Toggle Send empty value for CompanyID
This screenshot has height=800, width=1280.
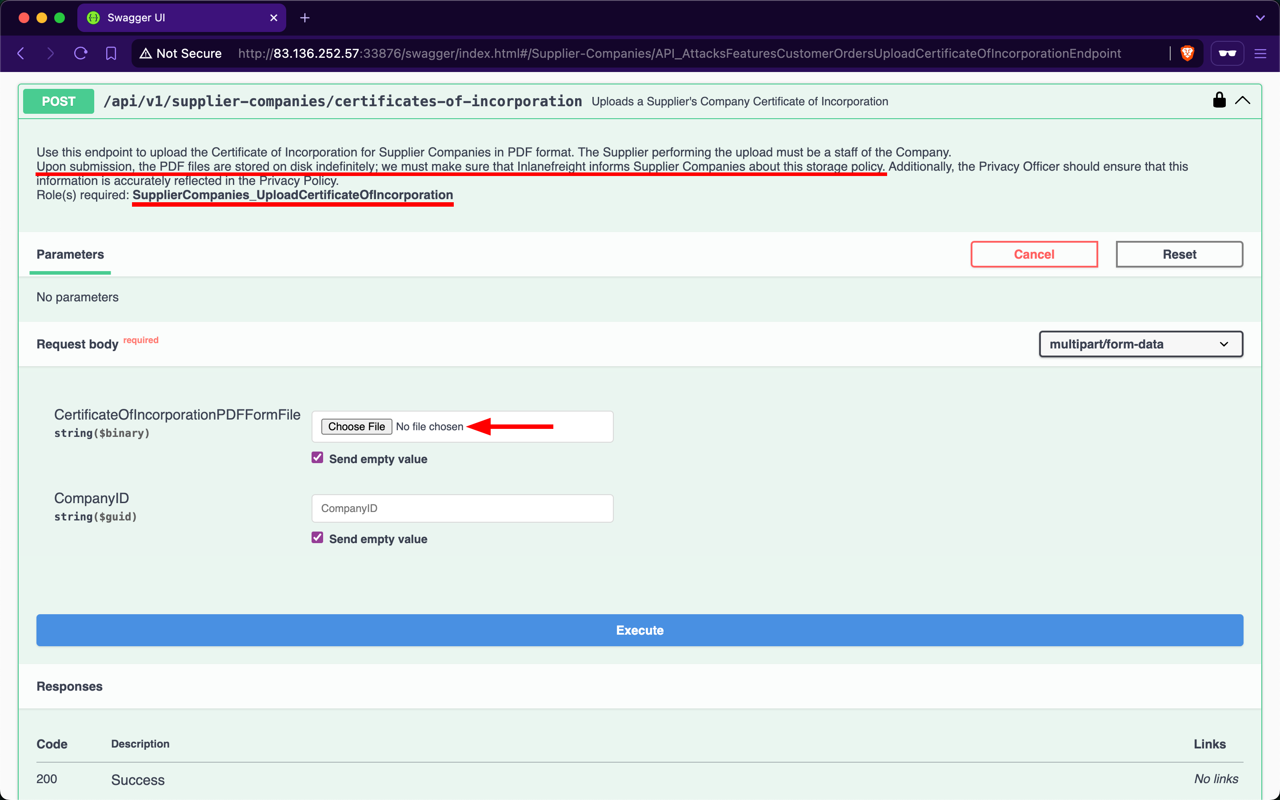(317, 538)
